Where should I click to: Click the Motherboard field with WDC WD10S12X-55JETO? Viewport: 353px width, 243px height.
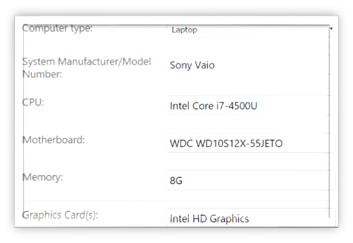pos(251,143)
